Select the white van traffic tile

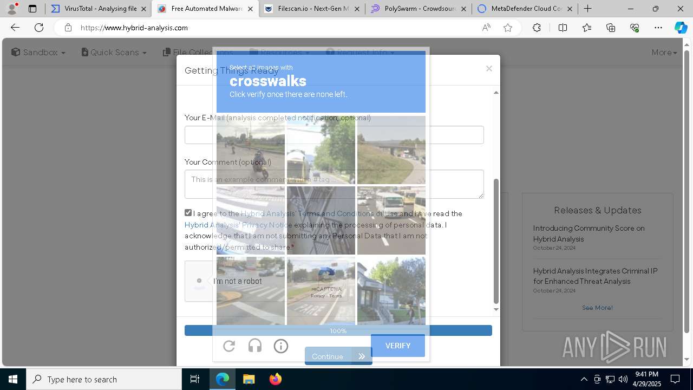pos(391,220)
